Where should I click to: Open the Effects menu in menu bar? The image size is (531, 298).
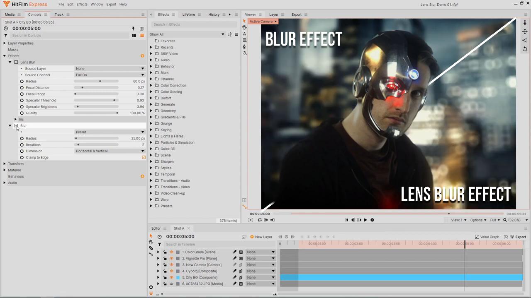click(82, 4)
